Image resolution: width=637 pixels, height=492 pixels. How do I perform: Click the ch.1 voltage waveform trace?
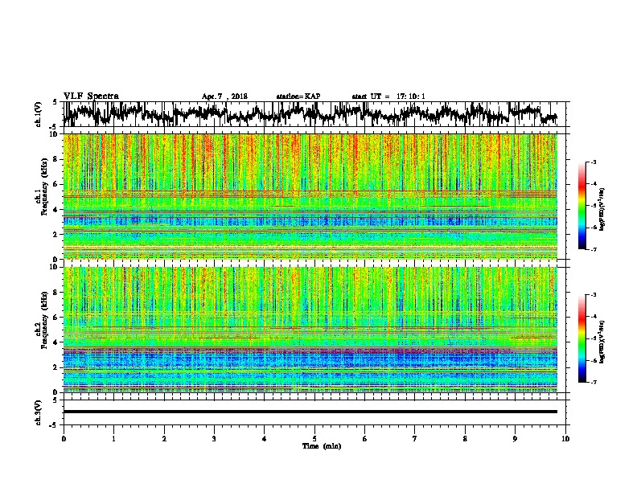point(310,114)
